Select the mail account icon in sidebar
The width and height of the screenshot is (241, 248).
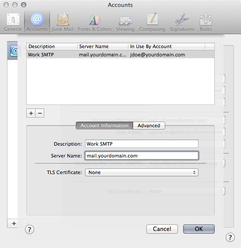[14, 51]
